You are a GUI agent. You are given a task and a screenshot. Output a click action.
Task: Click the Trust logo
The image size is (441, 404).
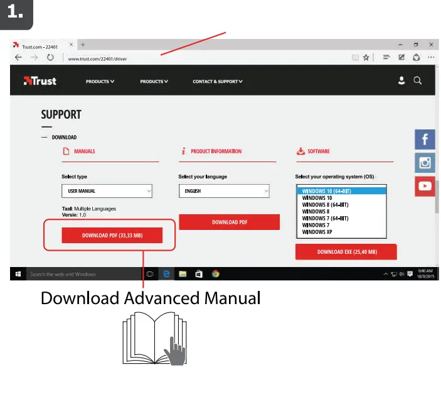(x=40, y=81)
